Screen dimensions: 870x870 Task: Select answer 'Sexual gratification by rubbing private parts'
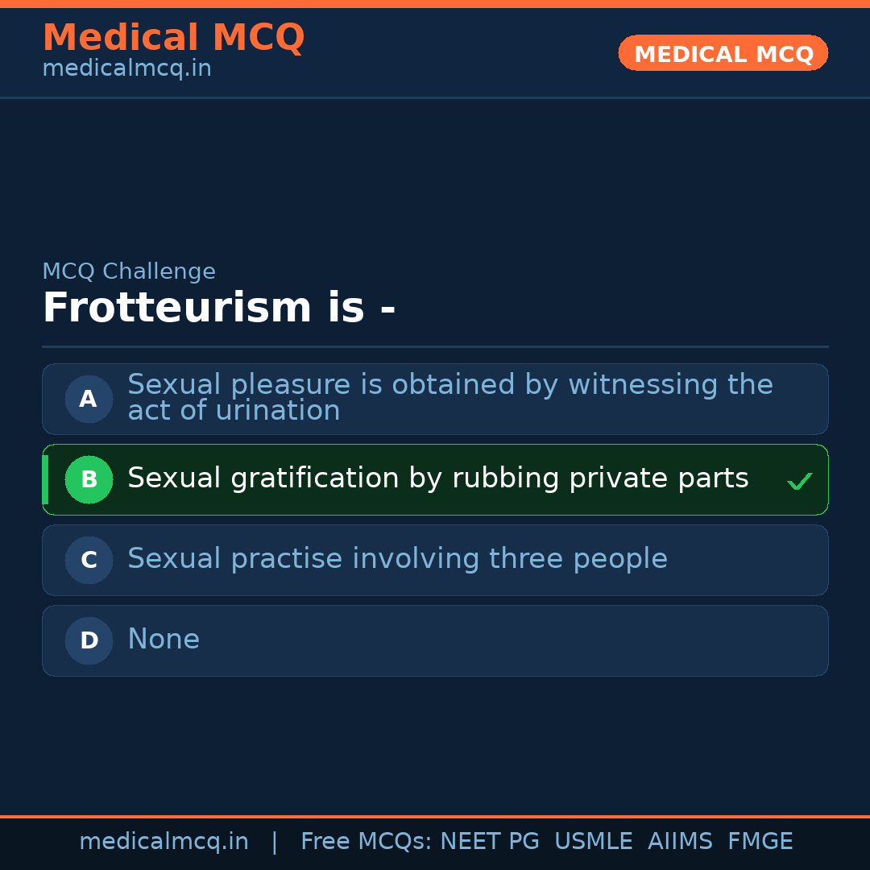coord(437,478)
